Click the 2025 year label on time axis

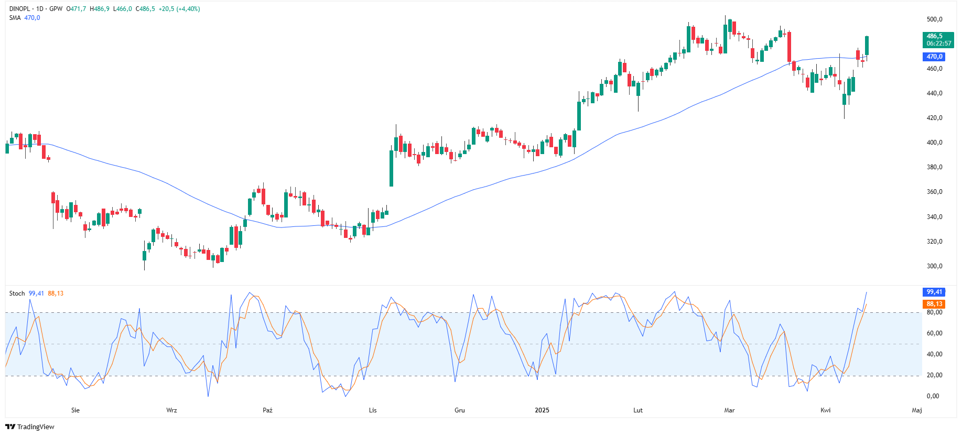(x=542, y=410)
